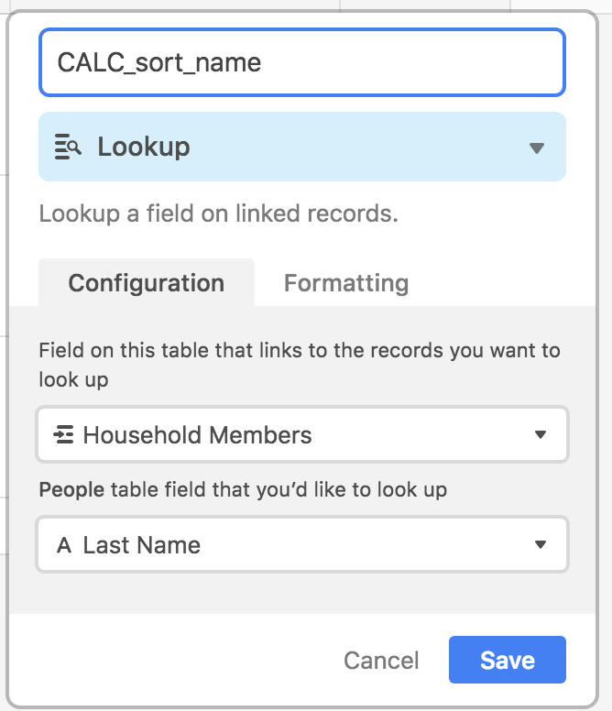Save the field settings
612x711 pixels.
pos(508,660)
